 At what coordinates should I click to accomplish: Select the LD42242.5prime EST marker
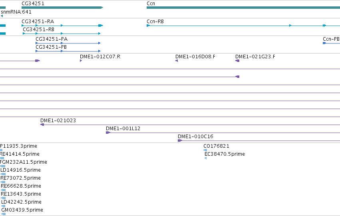(3, 206)
